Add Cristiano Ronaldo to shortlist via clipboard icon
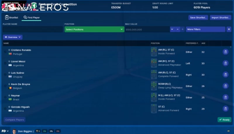The width and height of the screenshot is (234, 134). (x=226, y=52)
